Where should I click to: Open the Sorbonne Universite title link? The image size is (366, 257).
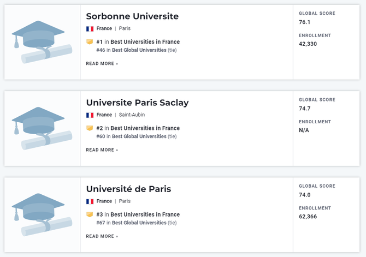132,16
